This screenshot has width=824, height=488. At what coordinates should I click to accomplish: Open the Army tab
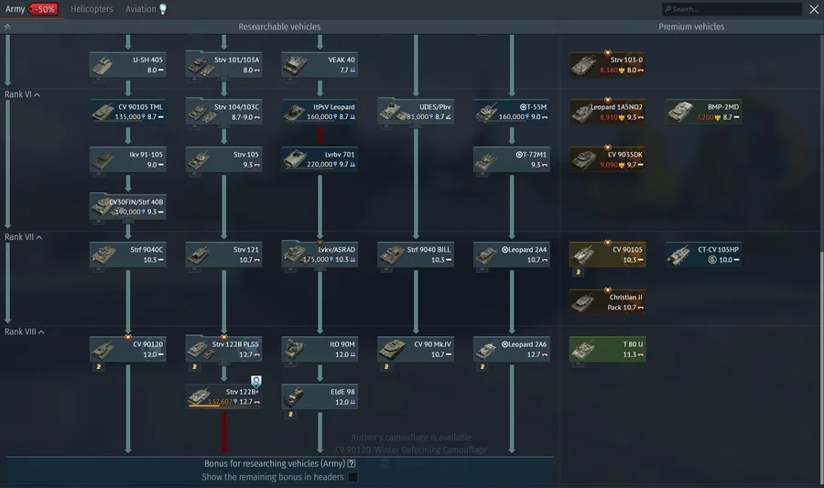click(x=16, y=9)
